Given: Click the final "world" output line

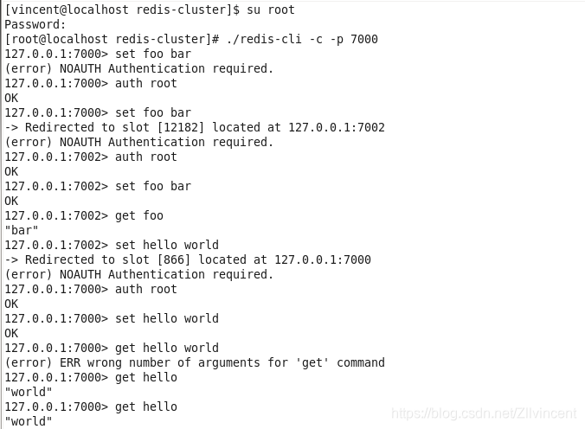Looking at the screenshot, I should click(x=29, y=421).
